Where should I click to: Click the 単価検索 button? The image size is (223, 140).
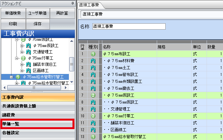[x=13, y=13]
